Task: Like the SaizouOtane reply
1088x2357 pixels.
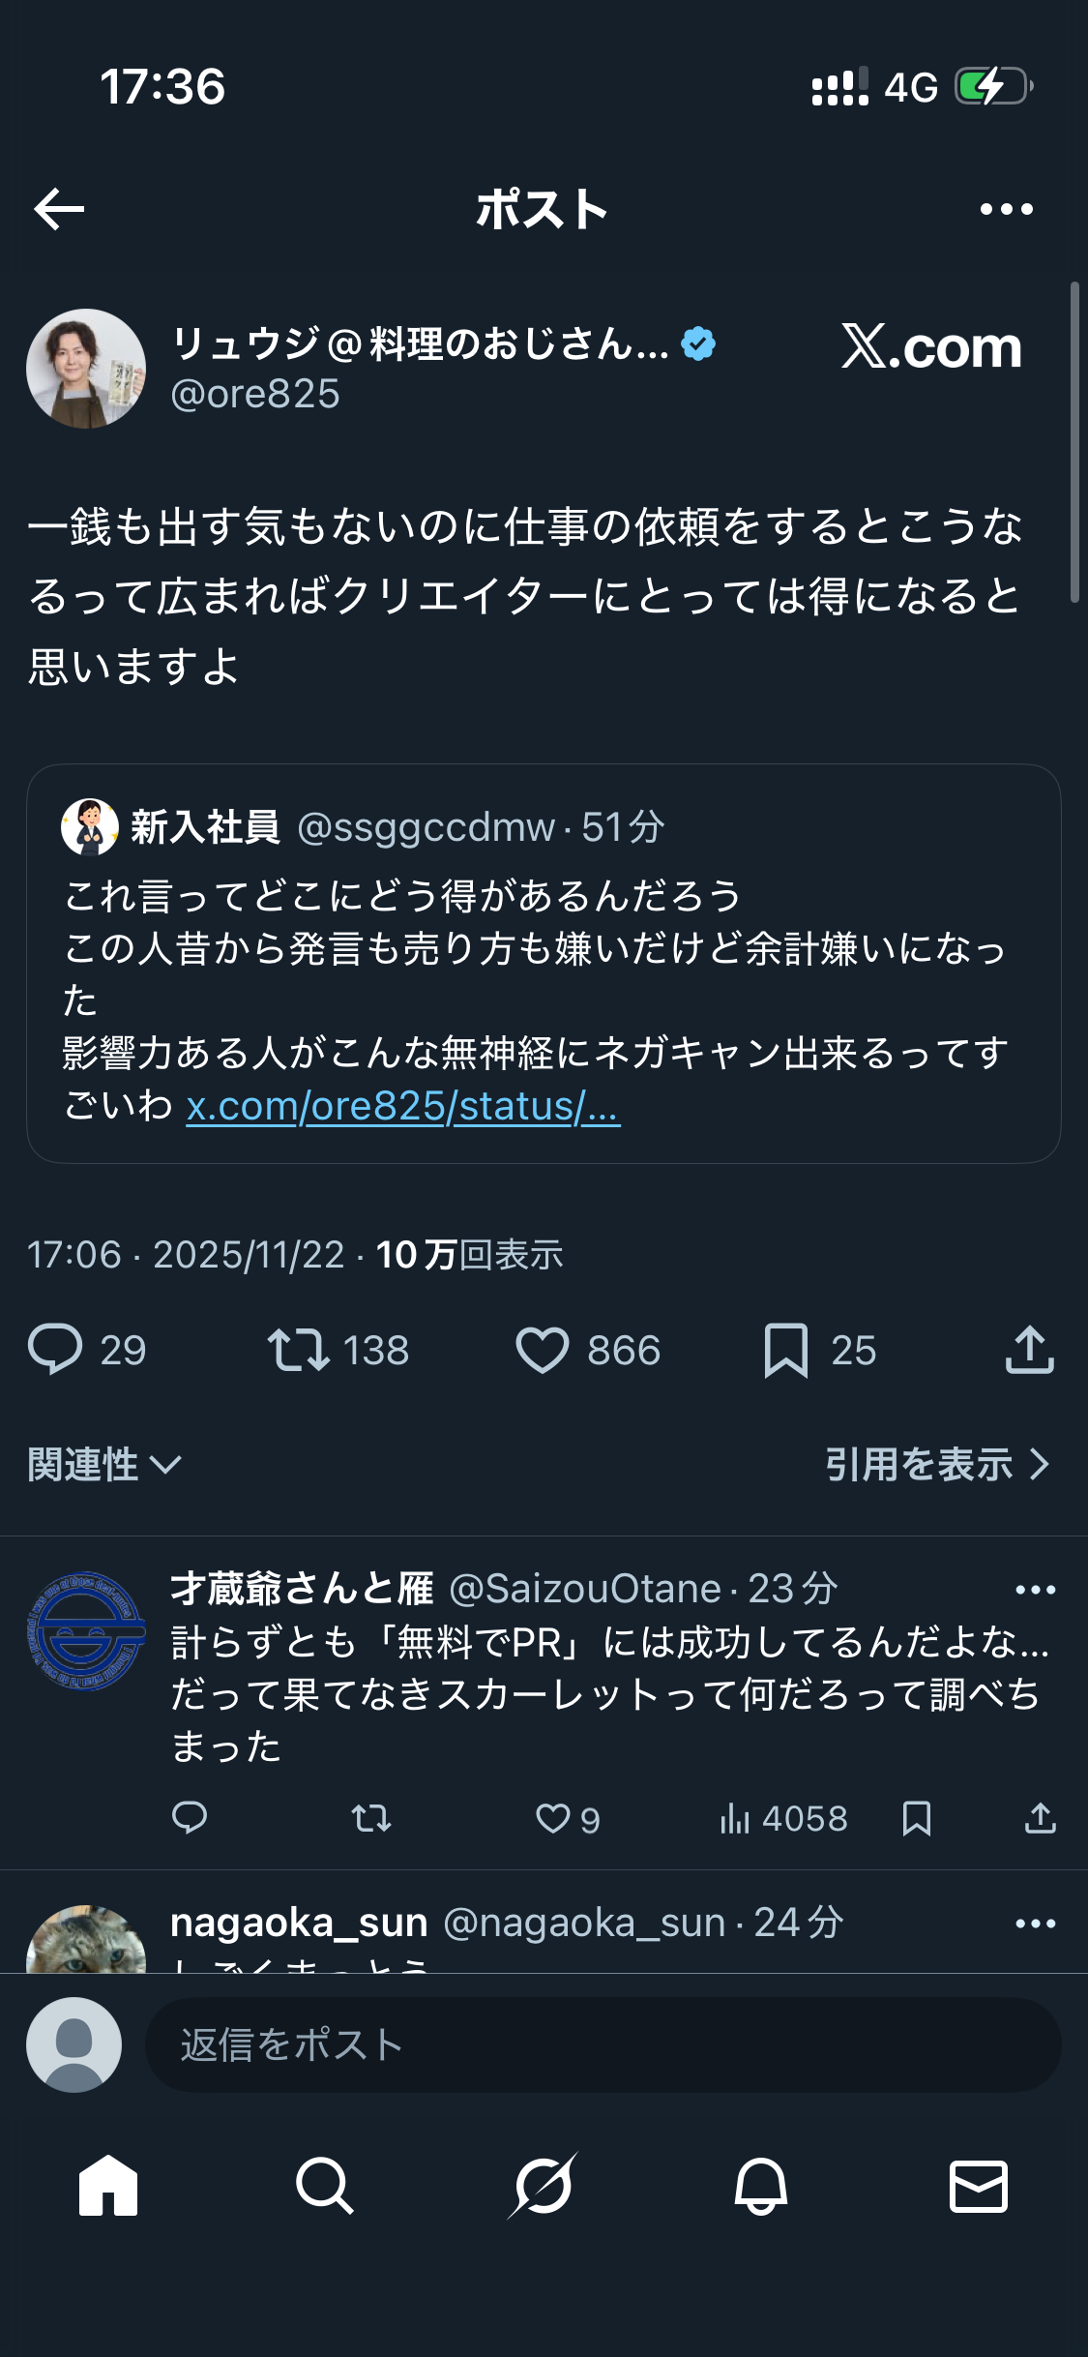Action: coord(553,1819)
